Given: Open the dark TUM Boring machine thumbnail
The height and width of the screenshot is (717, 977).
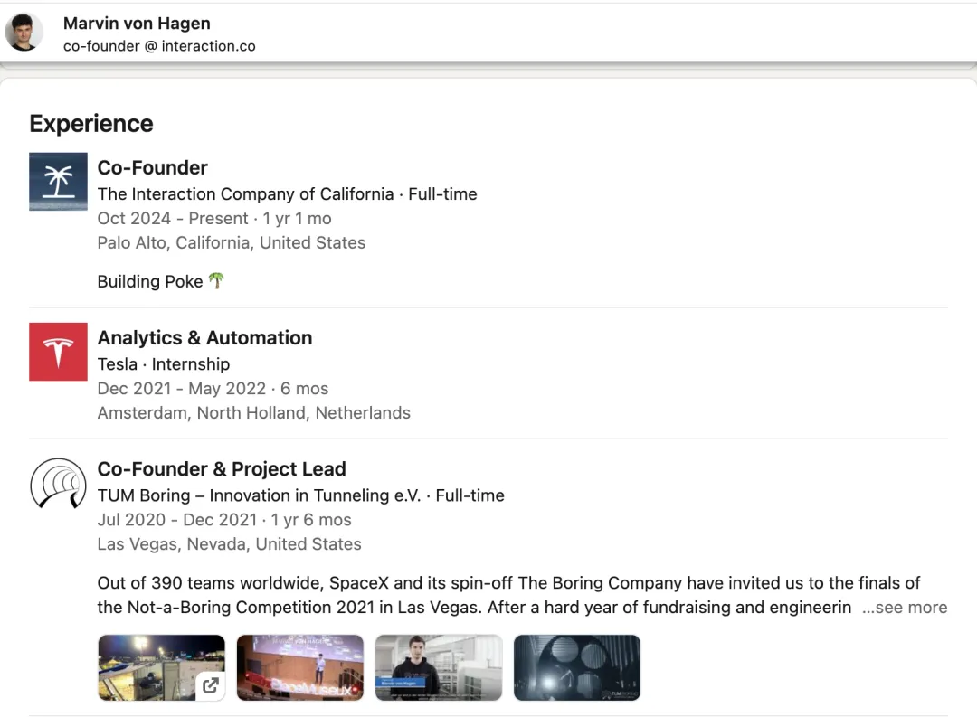Looking at the screenshot, I should (576, 667).
